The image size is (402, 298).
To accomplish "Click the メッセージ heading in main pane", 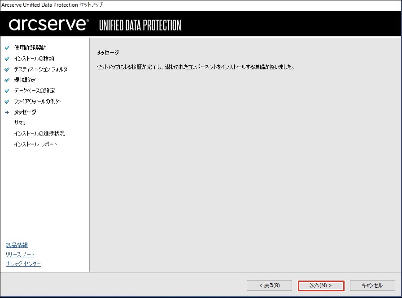I will point(108,53).
